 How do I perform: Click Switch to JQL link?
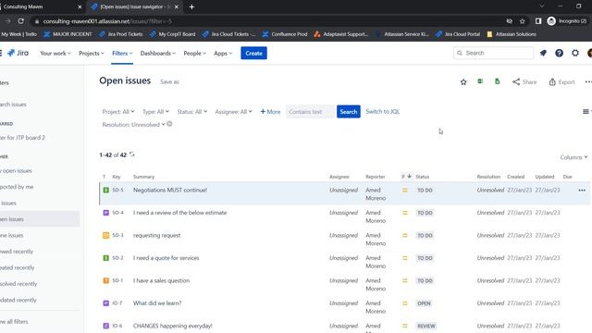coord(382,112)
